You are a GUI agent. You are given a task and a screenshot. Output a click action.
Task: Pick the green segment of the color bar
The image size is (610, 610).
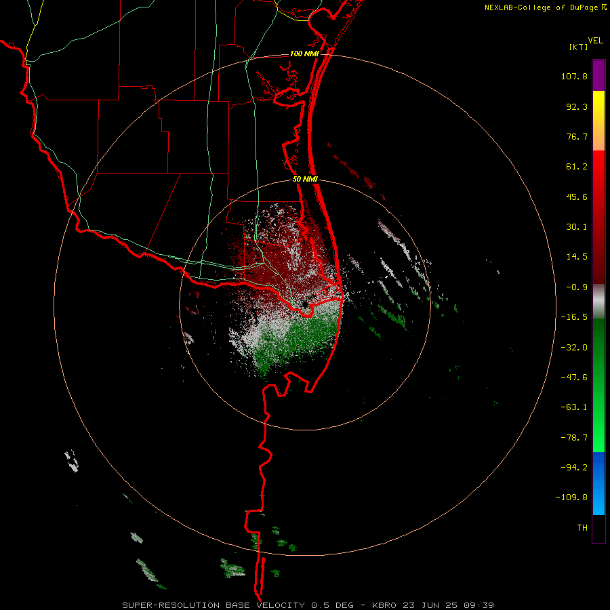[x=598, y=385]
